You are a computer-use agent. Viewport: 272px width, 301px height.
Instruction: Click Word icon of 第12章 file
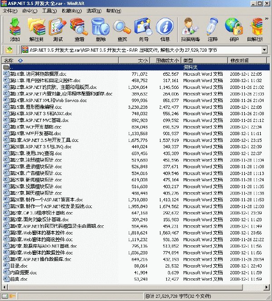click(6, 87)
